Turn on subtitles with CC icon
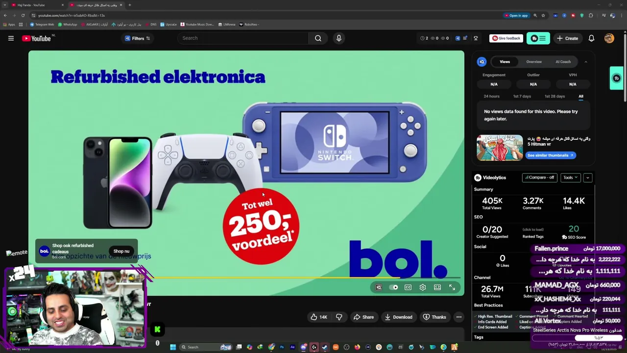This screenshot has height=353, width=627. (408, 287)
